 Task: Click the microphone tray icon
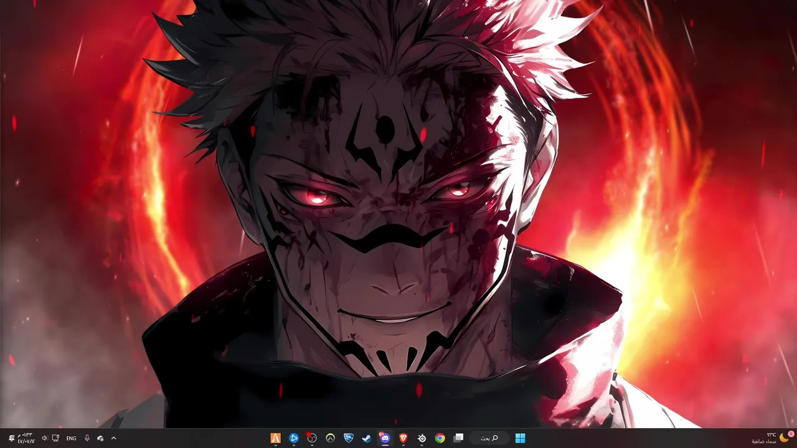tap(87, 438)
